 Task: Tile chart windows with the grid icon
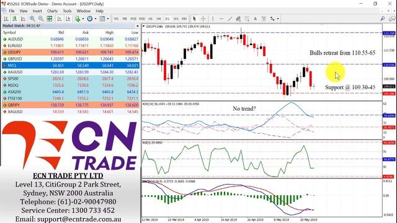click(50, 19)
